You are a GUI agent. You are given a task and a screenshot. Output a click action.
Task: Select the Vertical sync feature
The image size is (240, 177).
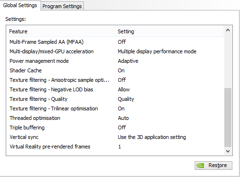tap(24, 137)
